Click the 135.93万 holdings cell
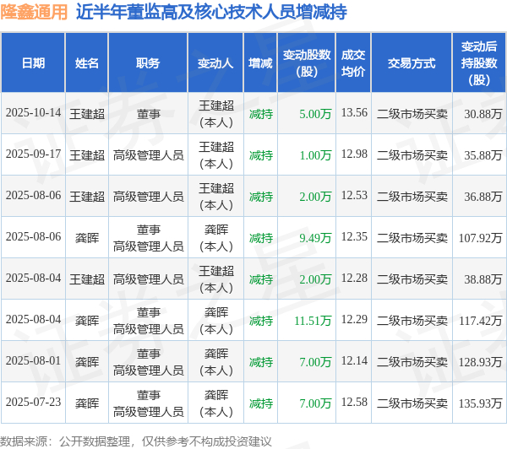The height and width of the screenshot is (449, 507). [481, 403]
